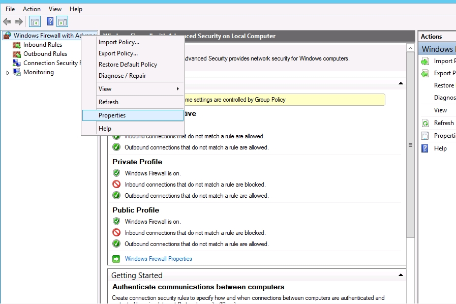Click the Refresh icon in Actions pane

[425, 123]
